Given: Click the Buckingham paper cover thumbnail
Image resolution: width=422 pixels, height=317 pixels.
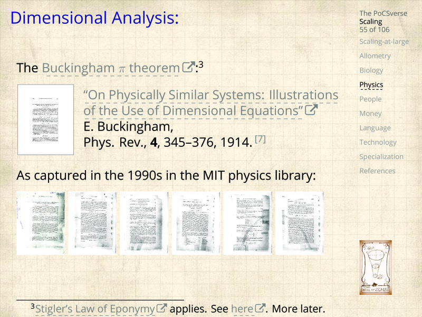Looking at the screenshot, I should pyautogui.click(x=45, y=119).
